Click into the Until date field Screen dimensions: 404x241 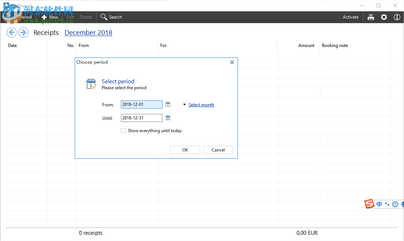tap(141, 118)
